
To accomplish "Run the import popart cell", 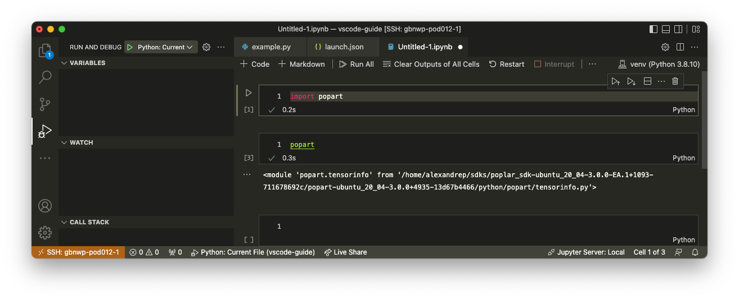I will 249,93.
